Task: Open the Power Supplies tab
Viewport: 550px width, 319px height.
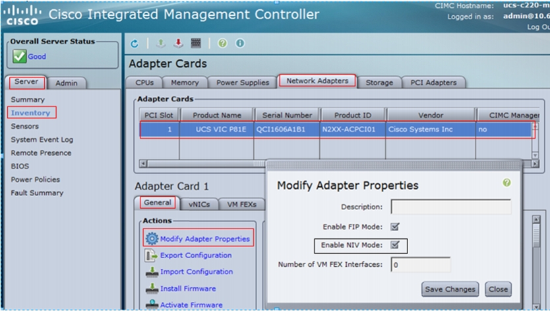Action: pos(243,83)
